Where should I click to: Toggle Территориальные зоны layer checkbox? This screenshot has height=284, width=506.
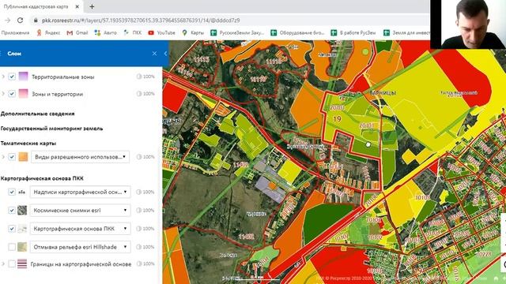[12, 77]
